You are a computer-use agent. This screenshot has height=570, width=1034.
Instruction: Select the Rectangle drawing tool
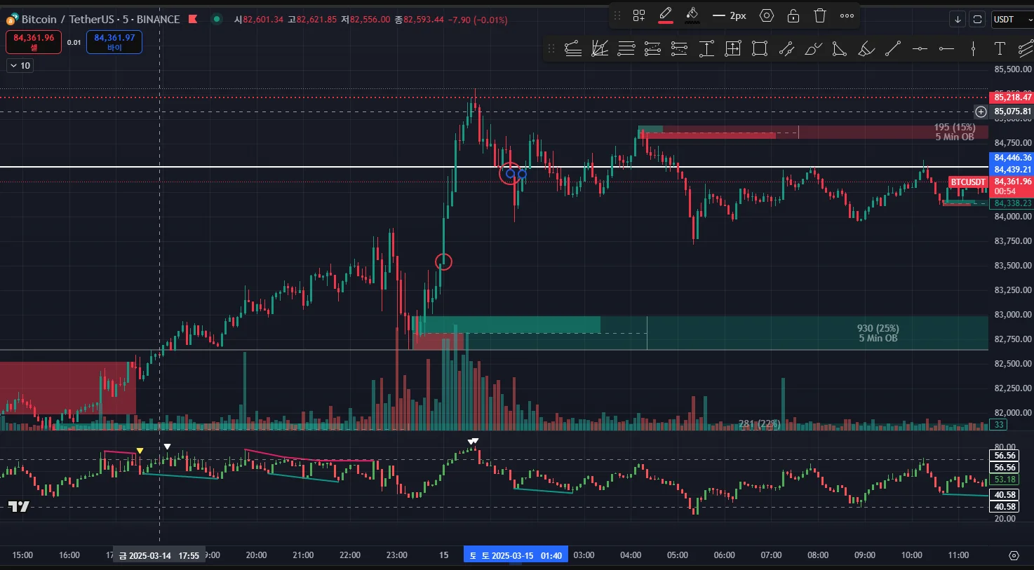pos(760,48)
